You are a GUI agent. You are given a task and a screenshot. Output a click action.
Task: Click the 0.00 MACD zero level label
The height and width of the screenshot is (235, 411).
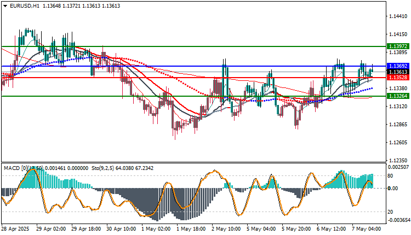393,188
